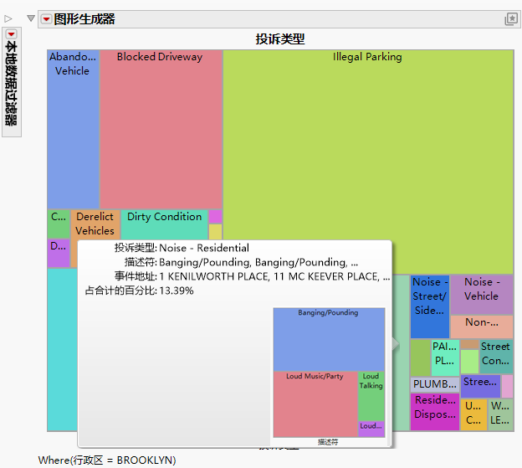Select the Blocked Driveway treemap block
Image resolution: width=522 pixels, height=468 pixels.
point(161,129)
